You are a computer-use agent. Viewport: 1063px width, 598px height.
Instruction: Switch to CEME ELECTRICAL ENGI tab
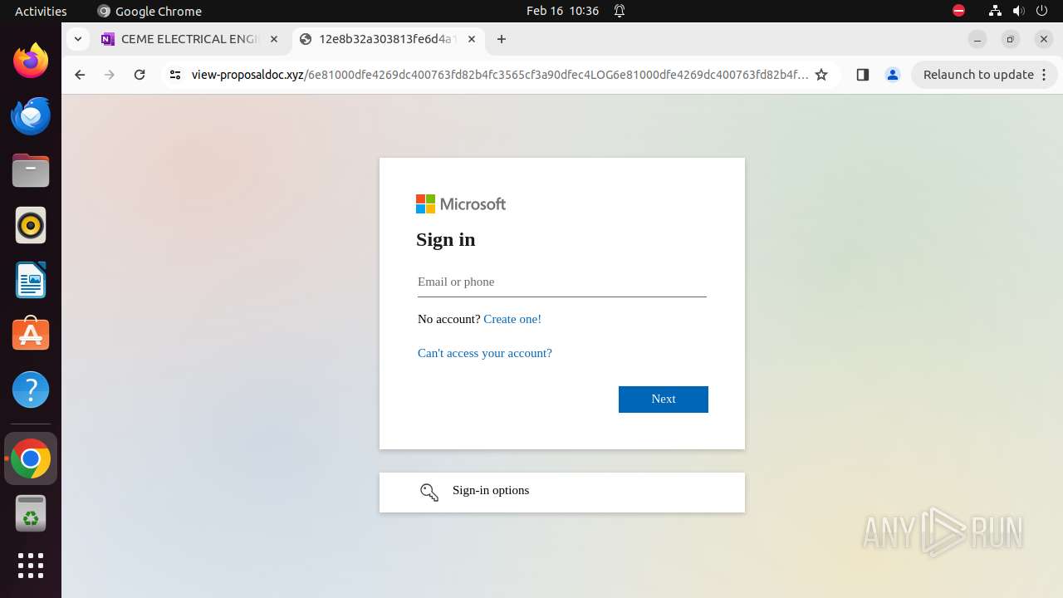(189, 39)
